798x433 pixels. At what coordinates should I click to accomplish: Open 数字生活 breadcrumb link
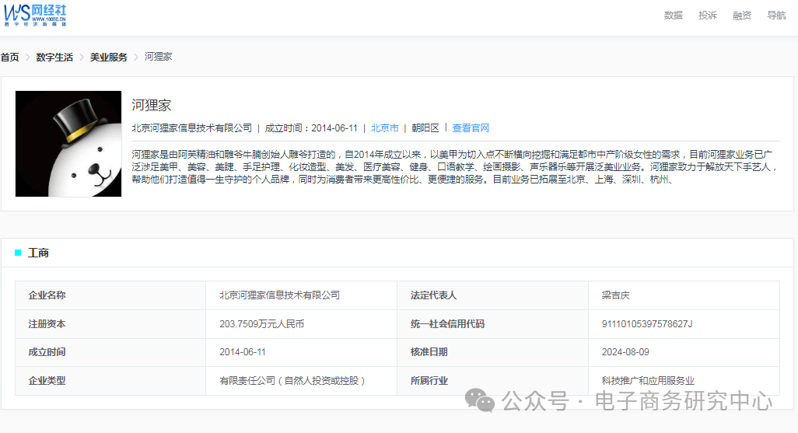tap(54, 57)
